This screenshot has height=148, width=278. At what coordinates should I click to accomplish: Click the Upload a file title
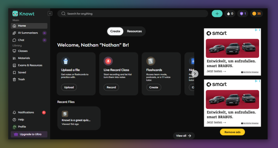click(70, 70)
